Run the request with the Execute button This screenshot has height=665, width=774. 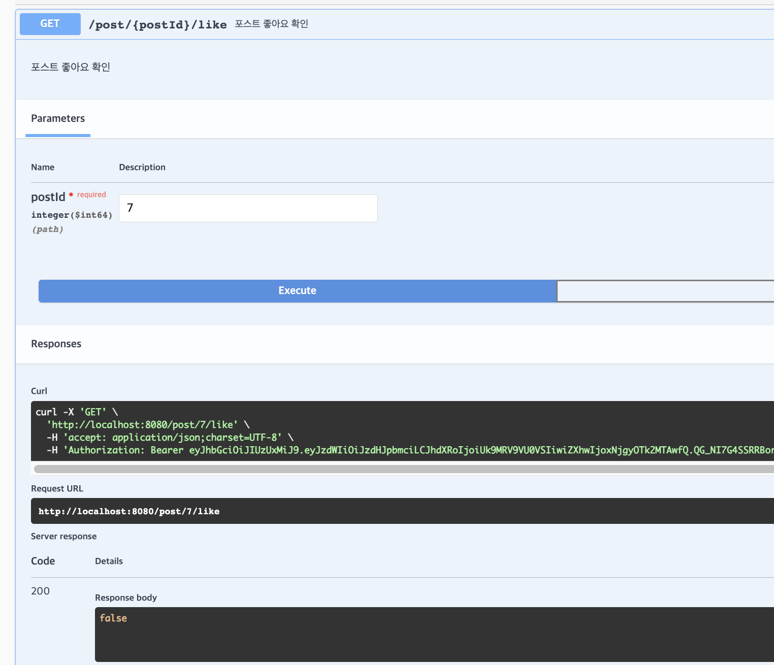(298, 291)
